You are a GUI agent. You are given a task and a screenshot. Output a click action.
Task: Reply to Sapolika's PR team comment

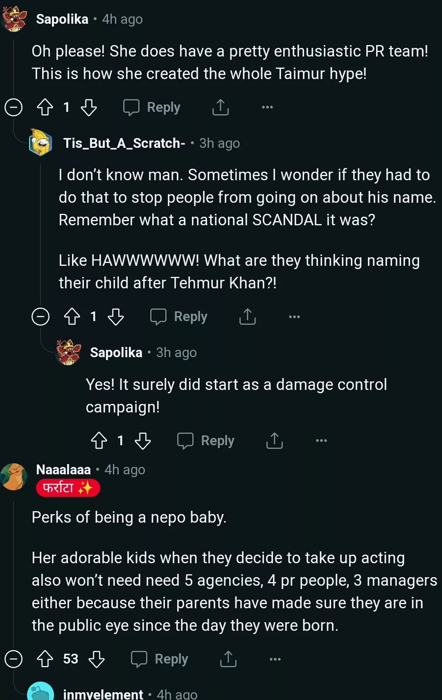pos(152,107)
